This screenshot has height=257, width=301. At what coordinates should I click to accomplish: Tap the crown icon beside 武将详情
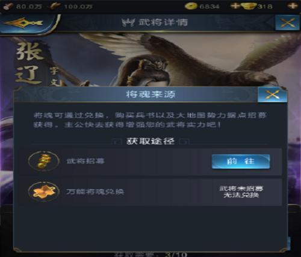click(128, 22)
